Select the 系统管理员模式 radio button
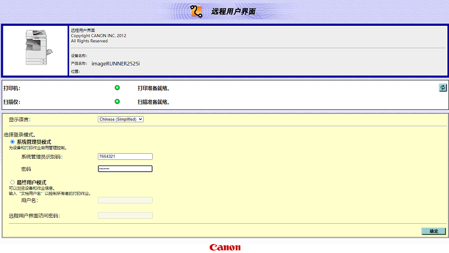The width and height of the screenshot is (449, 253). click(x=12, y=142)
